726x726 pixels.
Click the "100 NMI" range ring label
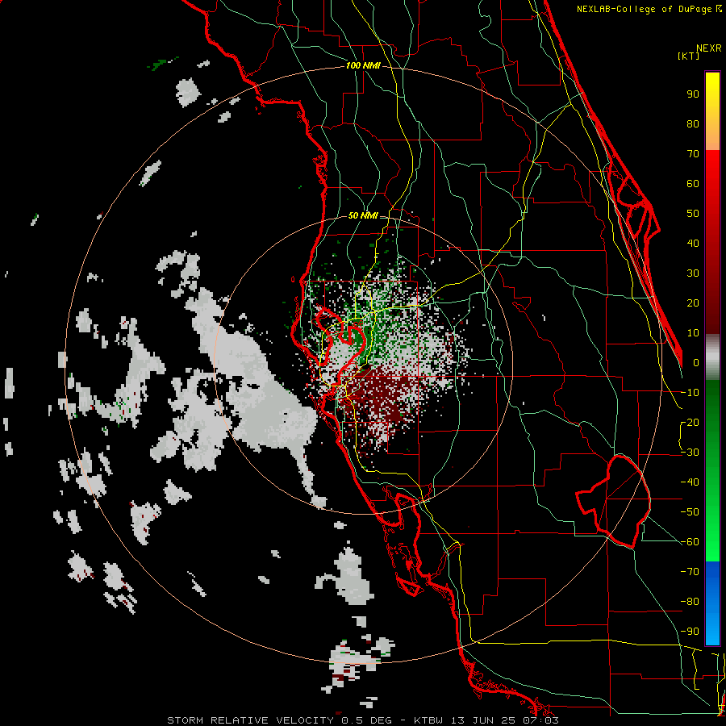click(x=363, y=65)
